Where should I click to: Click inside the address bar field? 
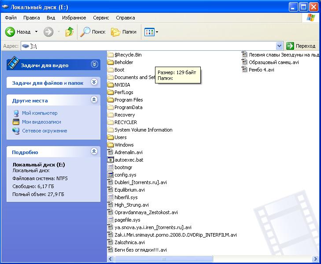(154, 46)
